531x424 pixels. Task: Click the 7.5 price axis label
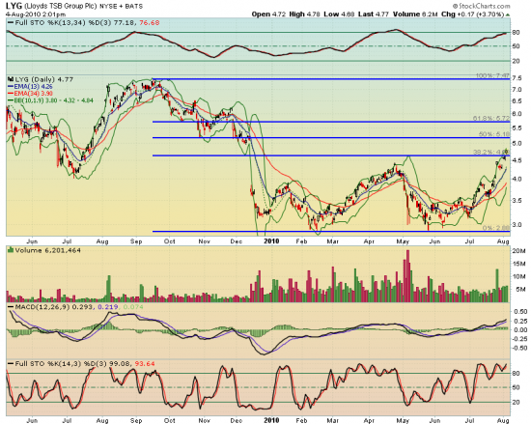point(517,78)
